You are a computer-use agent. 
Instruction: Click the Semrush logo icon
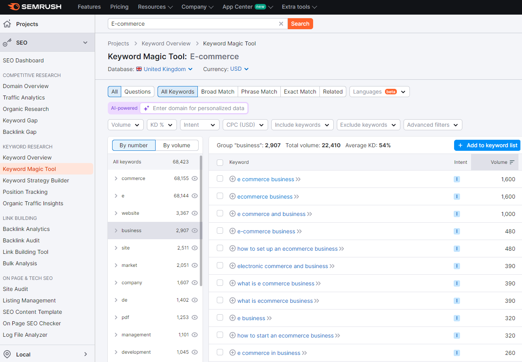14,7
